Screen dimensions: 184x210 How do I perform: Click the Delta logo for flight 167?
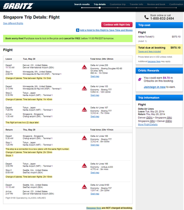pos(84,109)
